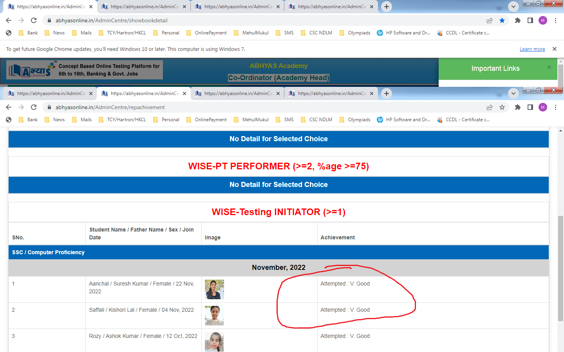Dismiss the Chrome updates notification bar

[x=554, y=49]
